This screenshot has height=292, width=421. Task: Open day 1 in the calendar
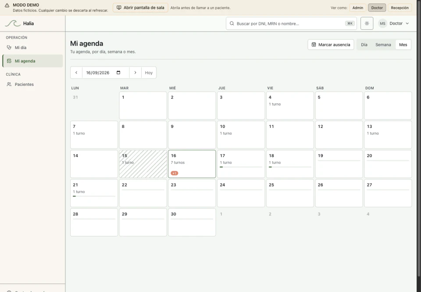point(143,106)
